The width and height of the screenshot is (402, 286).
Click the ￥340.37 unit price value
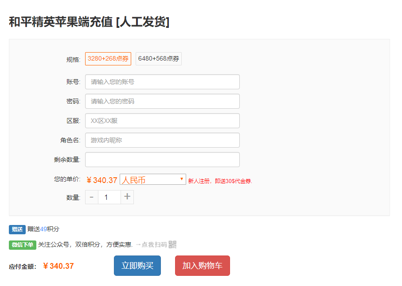coord(102,180)
